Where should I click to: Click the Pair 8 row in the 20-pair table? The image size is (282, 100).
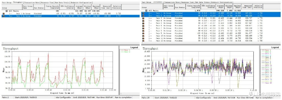pyautogui.click(x=211, y=31)
